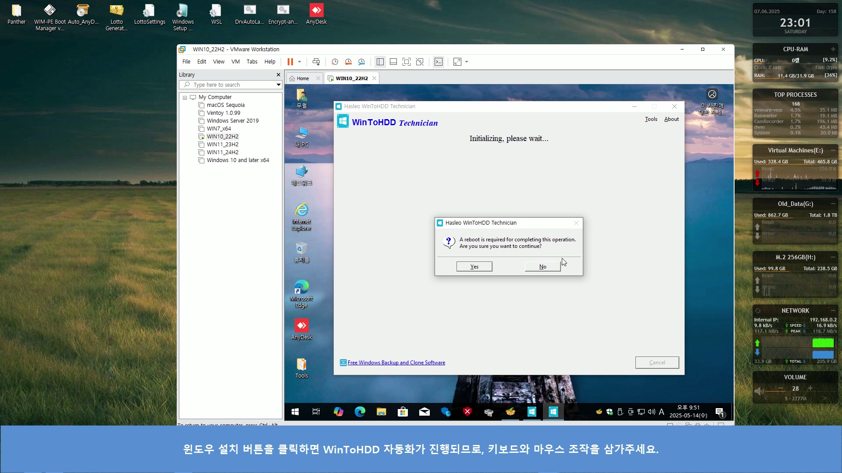Open the WSL shortcut on host desktop

[216, 14]
